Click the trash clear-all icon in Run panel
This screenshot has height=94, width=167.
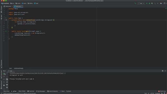tap(7, 87)
